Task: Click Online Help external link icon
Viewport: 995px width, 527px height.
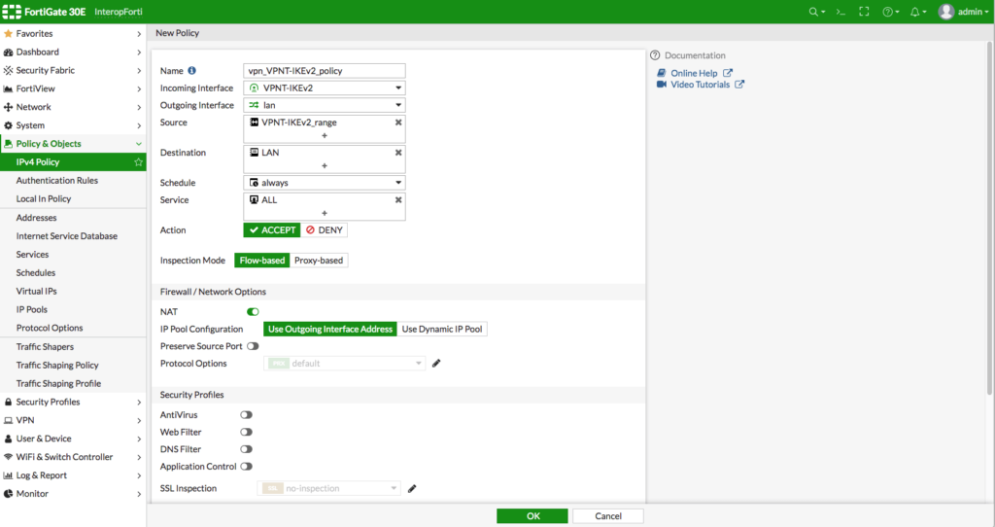Action: coord(728,73)
